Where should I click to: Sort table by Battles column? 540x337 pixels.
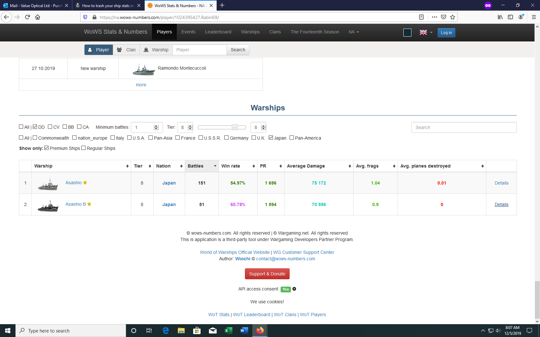pyautogui.click(x=202, y=166)
